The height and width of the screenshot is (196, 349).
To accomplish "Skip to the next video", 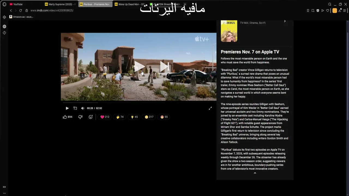I will [165, 66].
